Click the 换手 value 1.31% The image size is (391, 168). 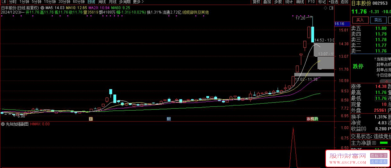point(381,117)
